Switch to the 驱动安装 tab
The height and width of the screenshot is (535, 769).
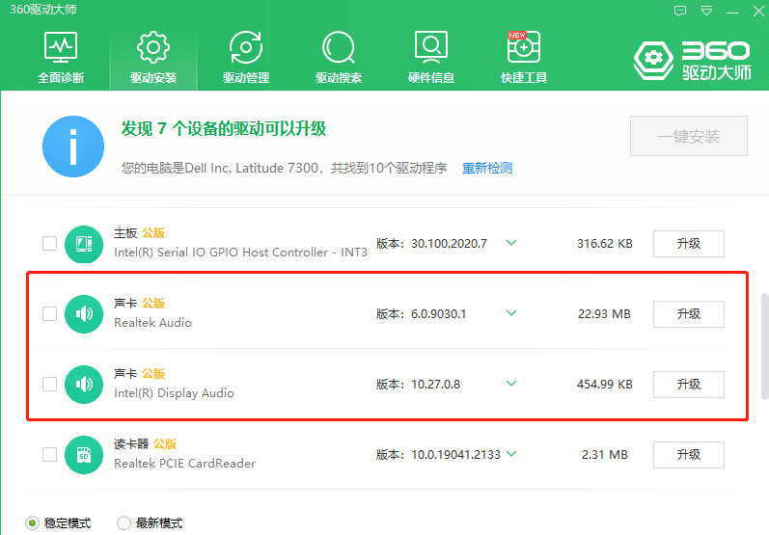point(153,57)
